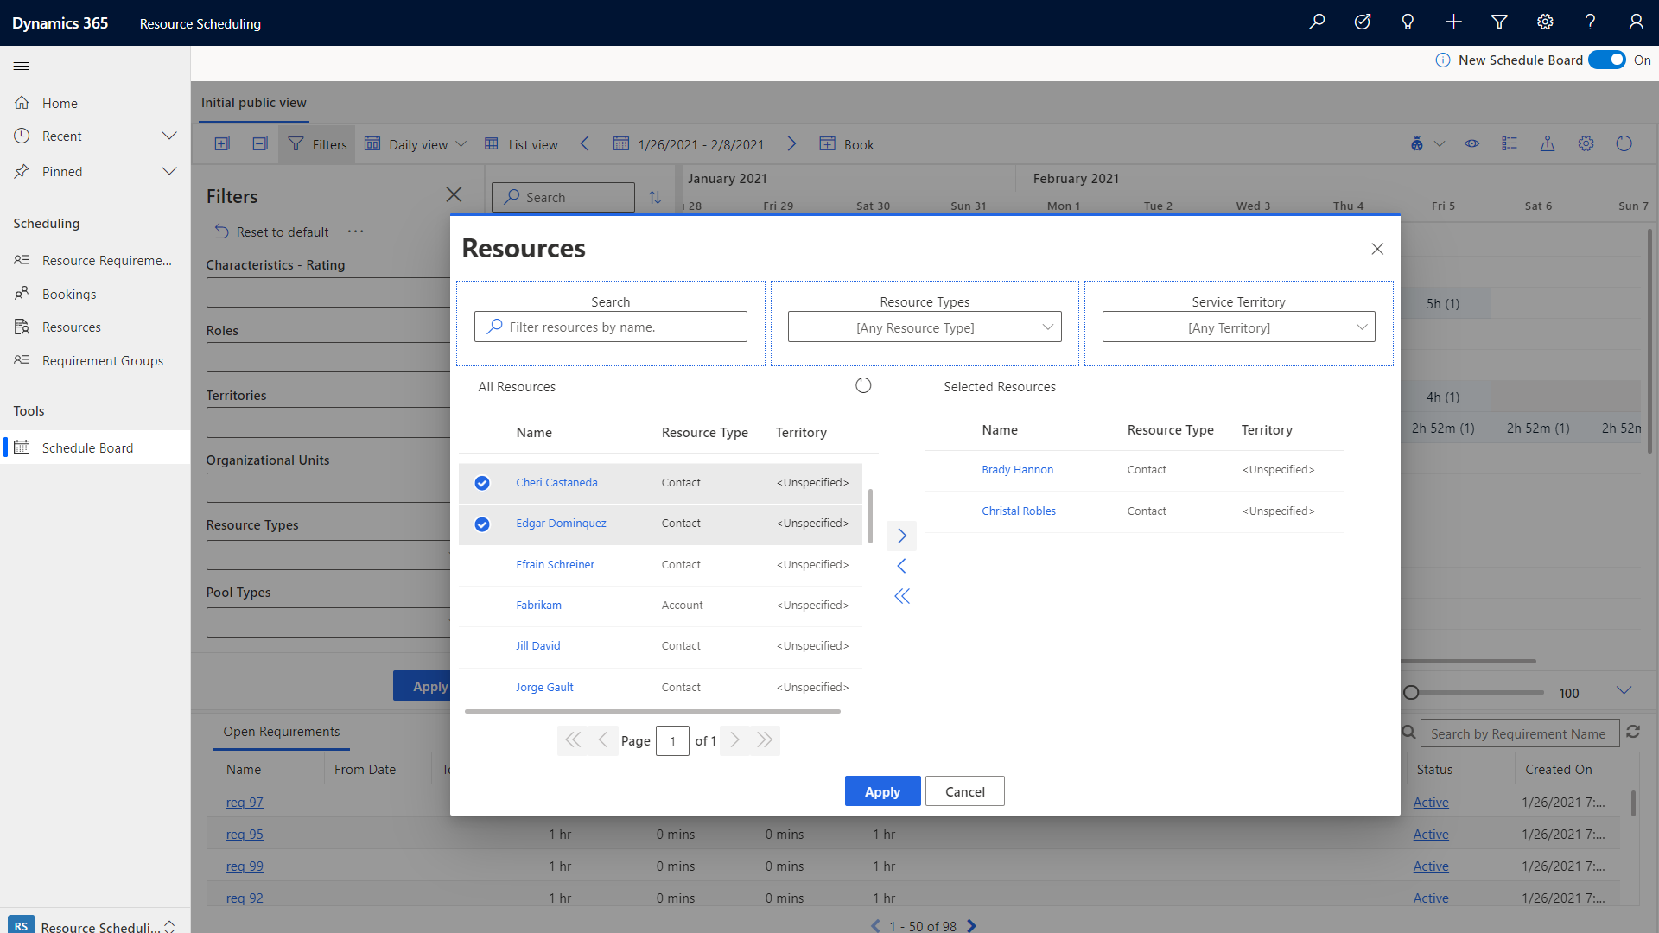Click the remove all resources double-left arrow
This screenshot has width=1659, height=933.
(901, 596)
